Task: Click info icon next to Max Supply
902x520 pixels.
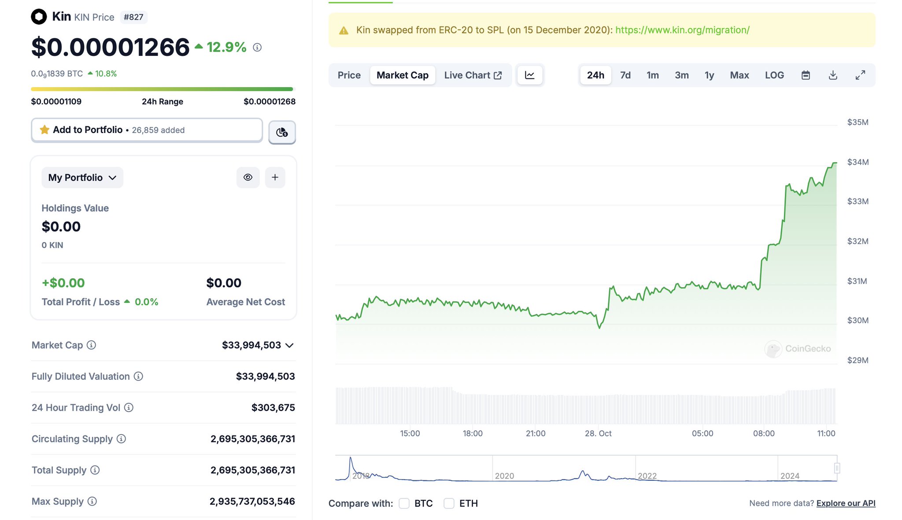Action: point(92,502)
